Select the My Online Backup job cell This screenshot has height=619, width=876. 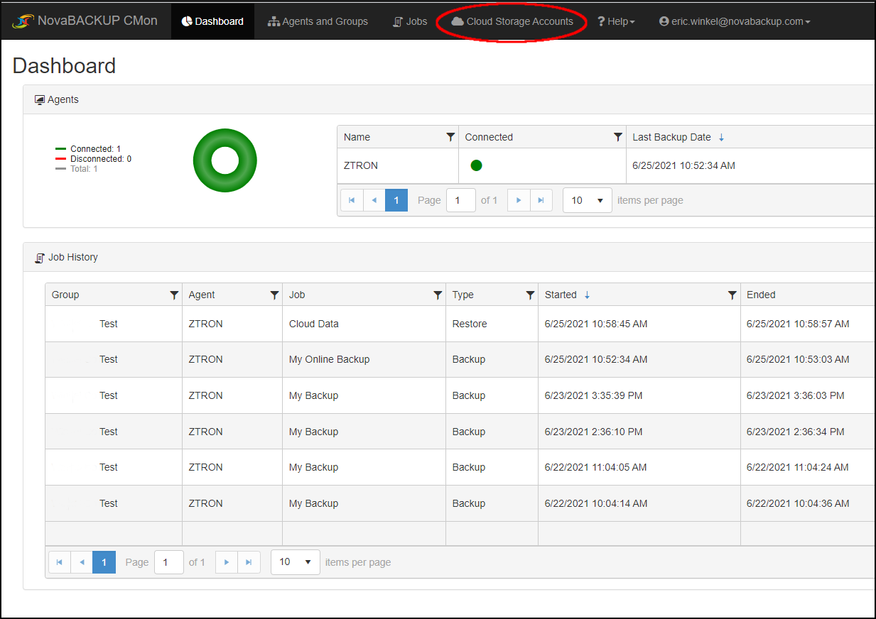point(330,360)
